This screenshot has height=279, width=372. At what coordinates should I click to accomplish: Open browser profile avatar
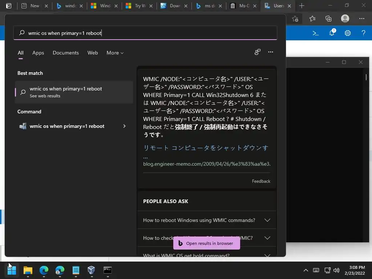coord(345,19)
